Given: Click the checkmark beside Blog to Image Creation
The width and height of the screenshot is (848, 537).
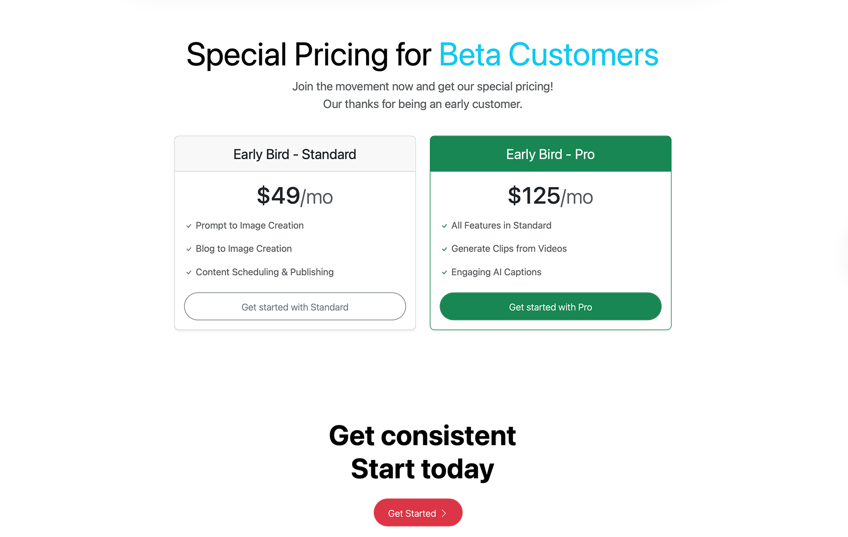Looking at the screenshot, I should [189, 249].
